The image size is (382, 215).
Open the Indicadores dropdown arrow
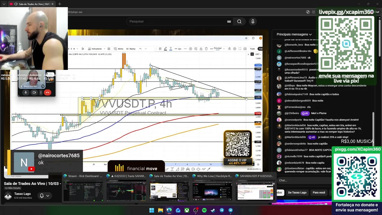point(104,49)
